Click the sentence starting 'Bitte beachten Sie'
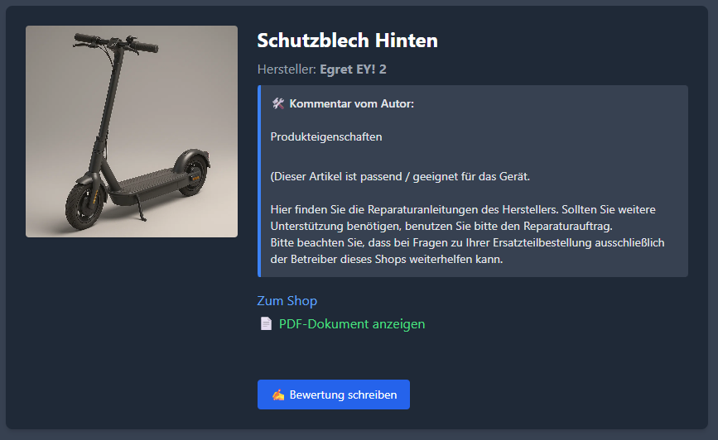718x440 pixels. [467, 251]
